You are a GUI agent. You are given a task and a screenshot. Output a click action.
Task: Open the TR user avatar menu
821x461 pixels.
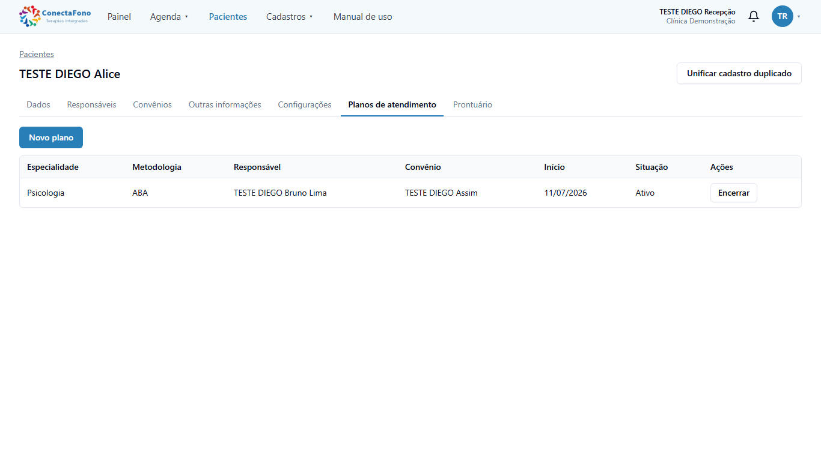coord(782,16)
